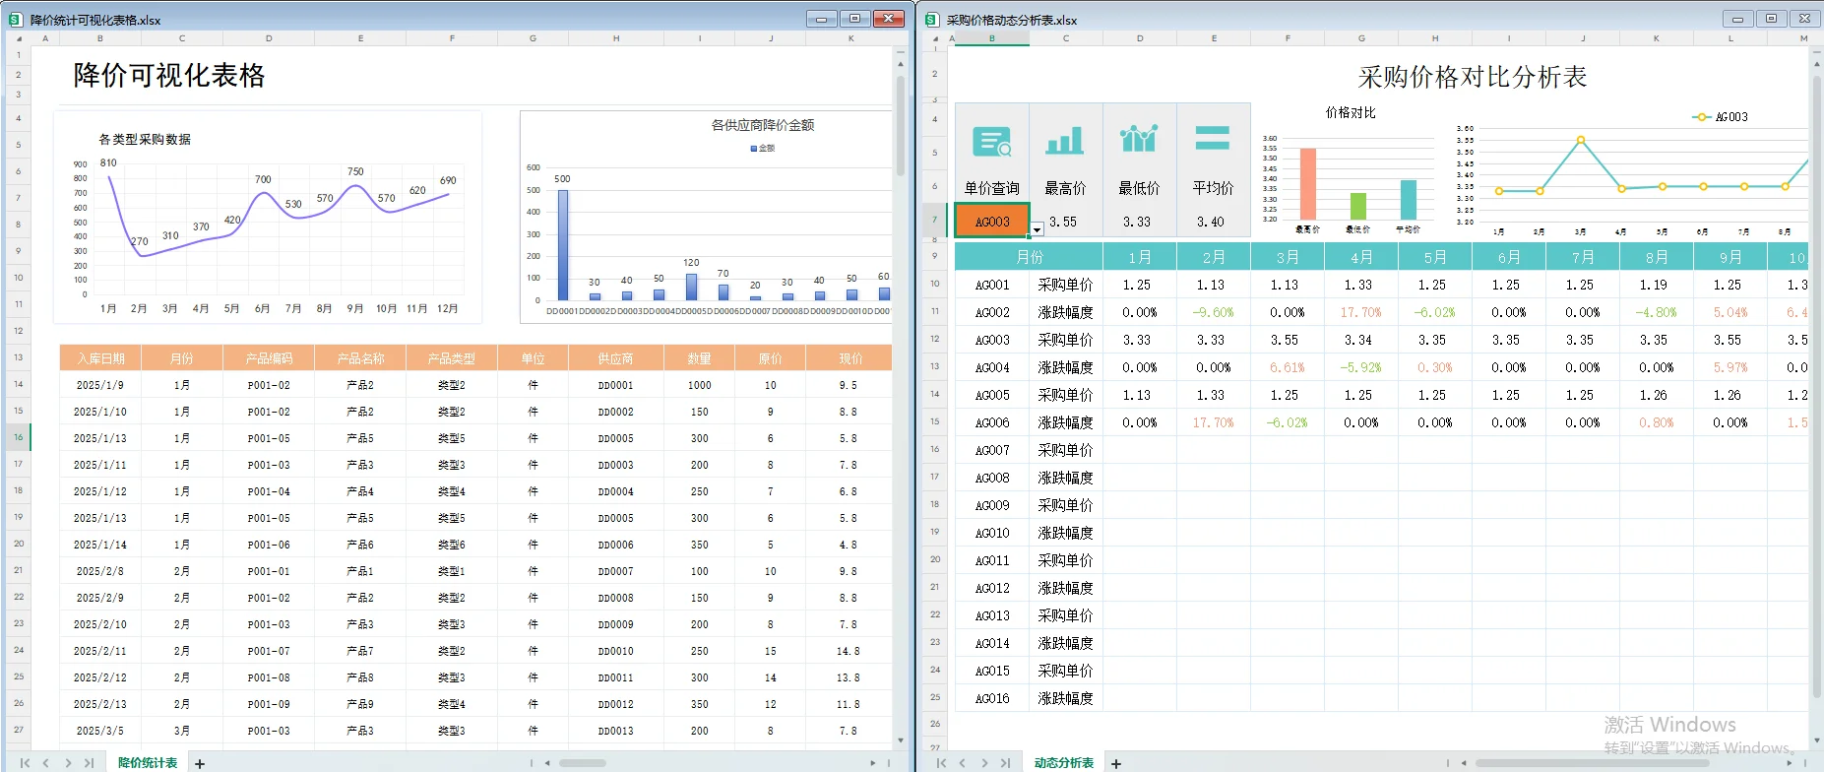Screen dimensions: 1824x772
Task: Click the 供应商 table header
Action: tap(615, 358)
